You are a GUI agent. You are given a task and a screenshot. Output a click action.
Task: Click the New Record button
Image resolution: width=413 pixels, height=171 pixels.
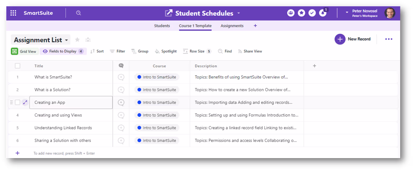(353, 39)
